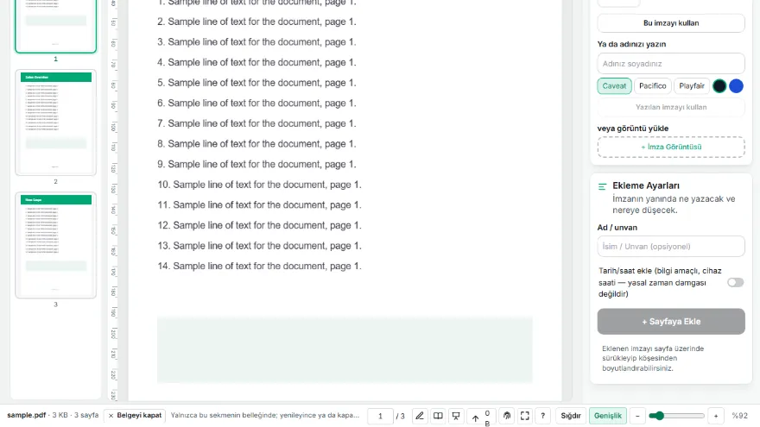Select the pen annotation tool icon

tap(420, 416)
